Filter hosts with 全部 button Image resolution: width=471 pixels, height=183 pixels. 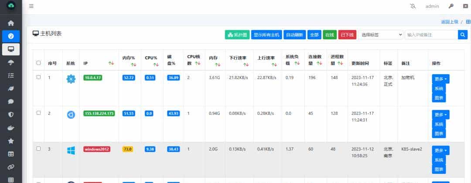click(x=314, y=35)
